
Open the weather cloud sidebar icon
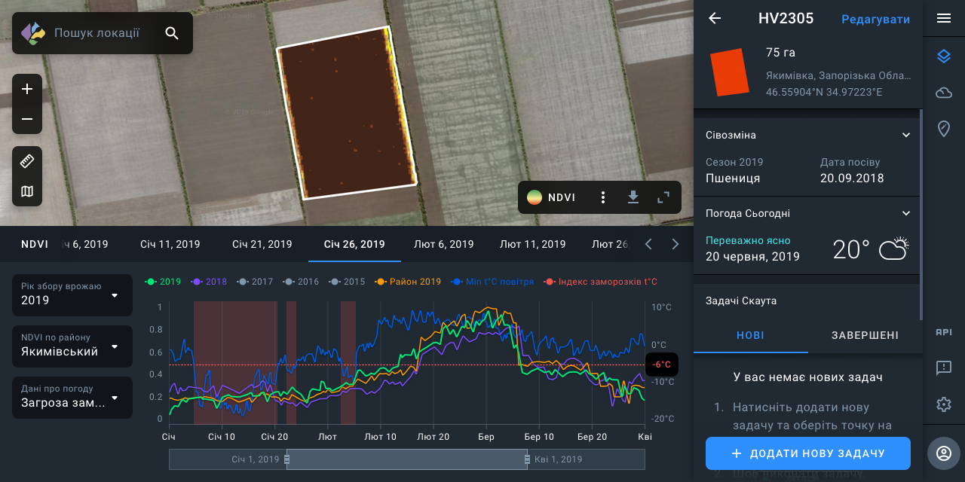coord(944,93)
